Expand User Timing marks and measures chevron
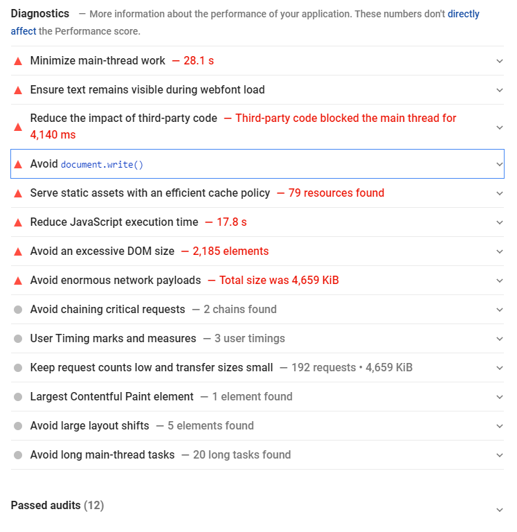Screen dimensions: 517x532 pyautogui.click(x=500, y=339)
